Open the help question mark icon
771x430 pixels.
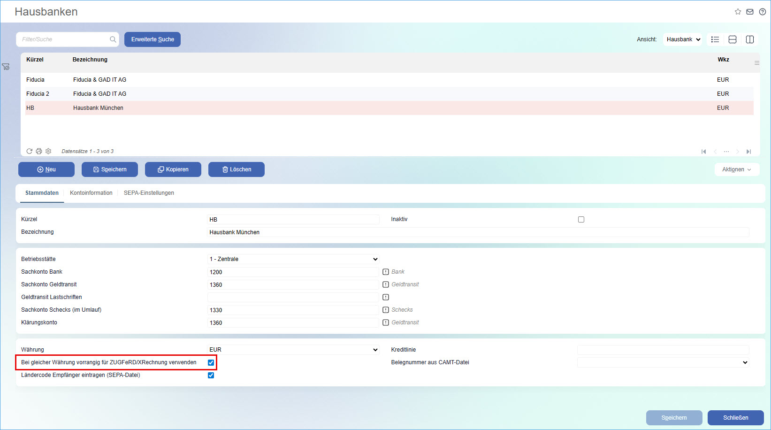click(x=763, y=12)
